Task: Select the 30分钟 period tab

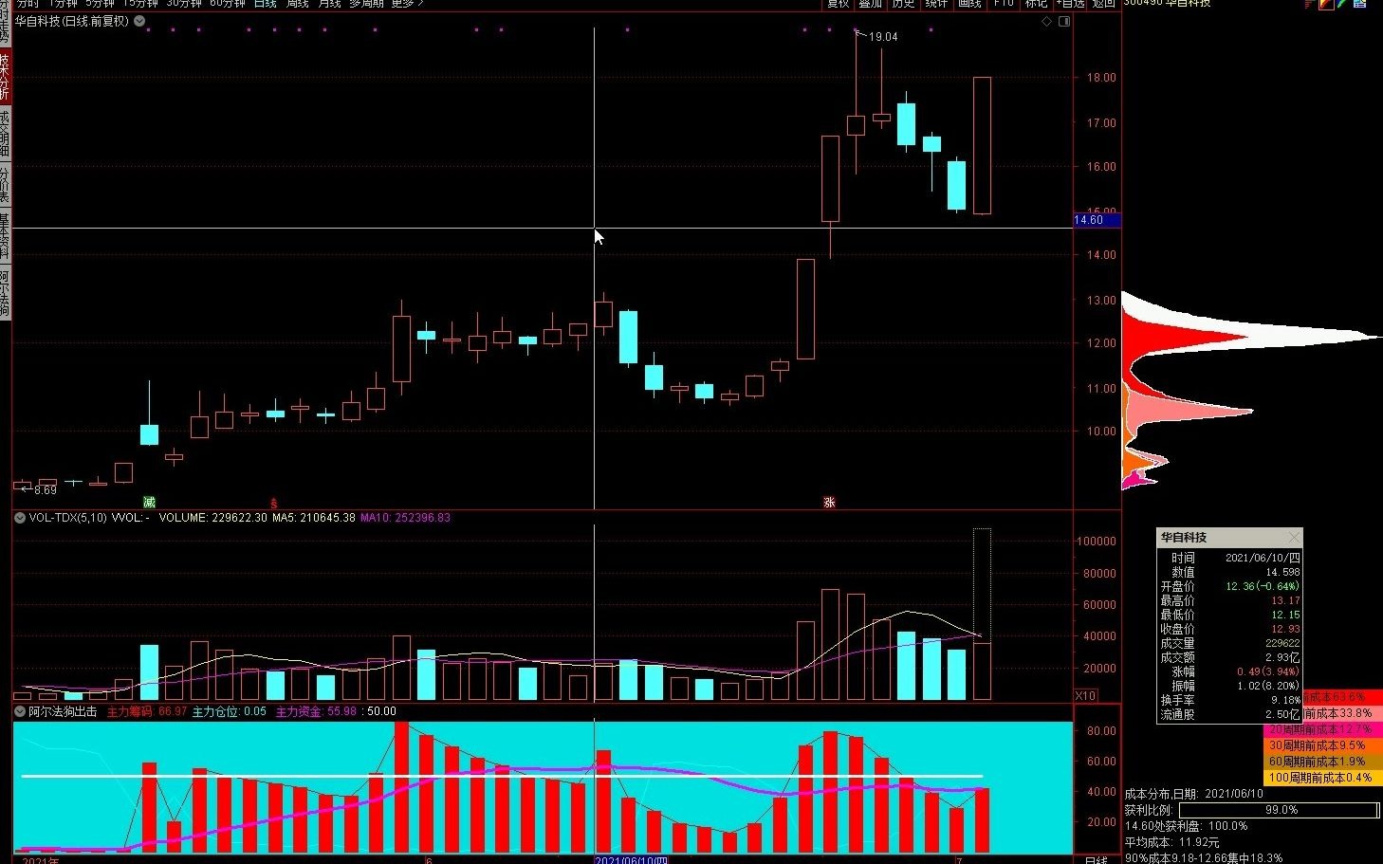Action: 184,4
